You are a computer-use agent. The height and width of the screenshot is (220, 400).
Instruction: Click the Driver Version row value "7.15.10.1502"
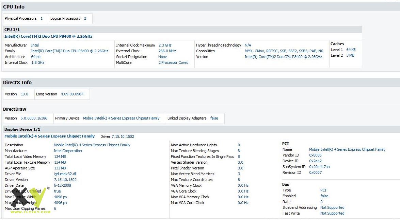(65, 180)
